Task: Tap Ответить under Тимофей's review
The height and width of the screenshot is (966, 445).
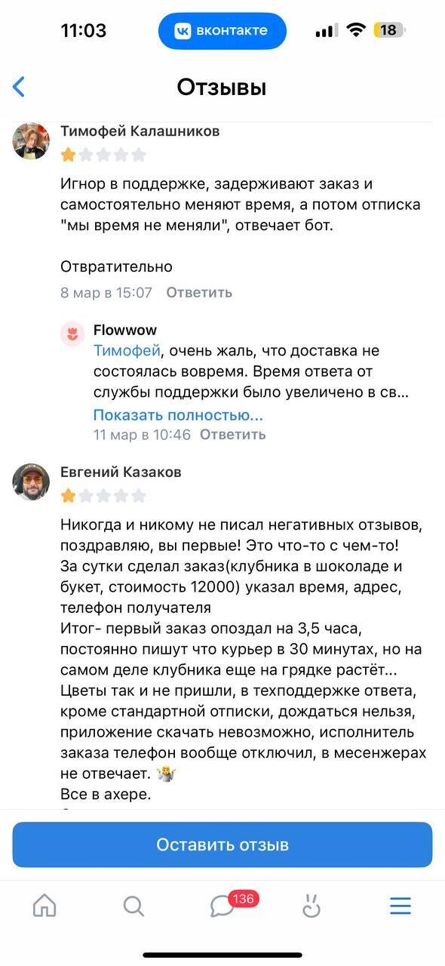Action: (198, 292)
